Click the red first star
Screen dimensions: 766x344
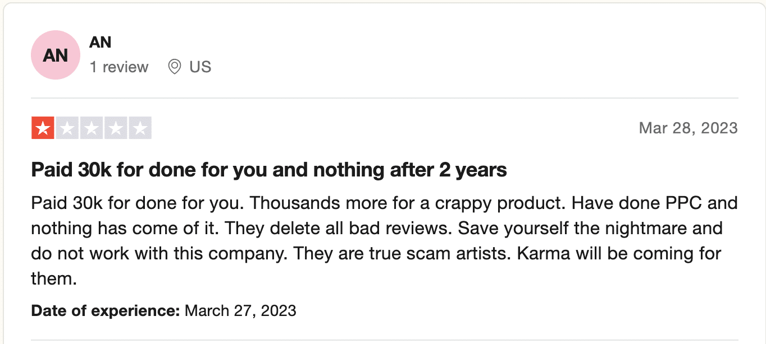[x=42, y=129]
